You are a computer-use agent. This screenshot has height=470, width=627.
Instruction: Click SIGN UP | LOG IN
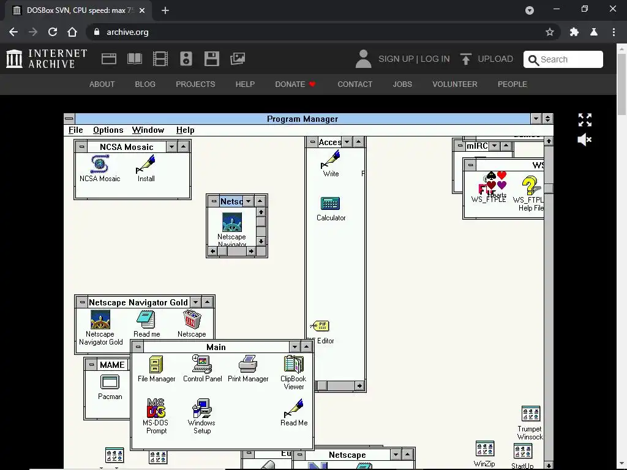(x=414, y=59)
